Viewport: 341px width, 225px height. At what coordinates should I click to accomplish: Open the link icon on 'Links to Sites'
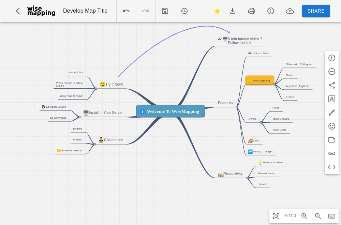point(250,53)
